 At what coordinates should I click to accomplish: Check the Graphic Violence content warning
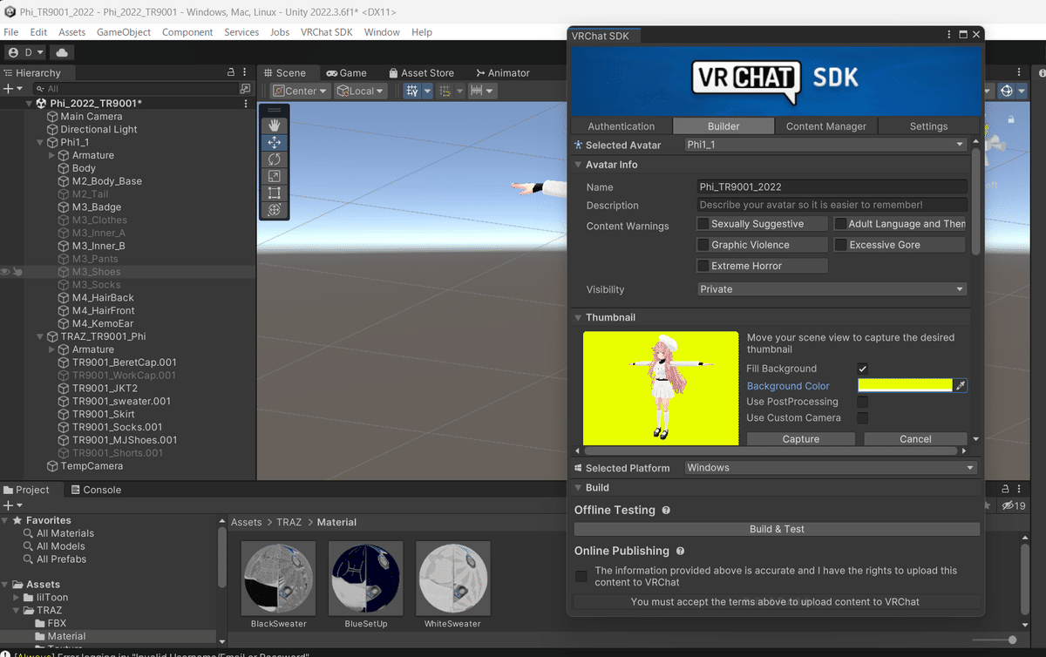[703, 245]
